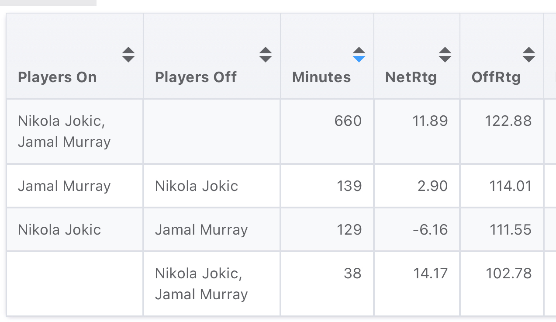Select Nikola Jokic, Jamal Murray in Players Off

[201, 284]
